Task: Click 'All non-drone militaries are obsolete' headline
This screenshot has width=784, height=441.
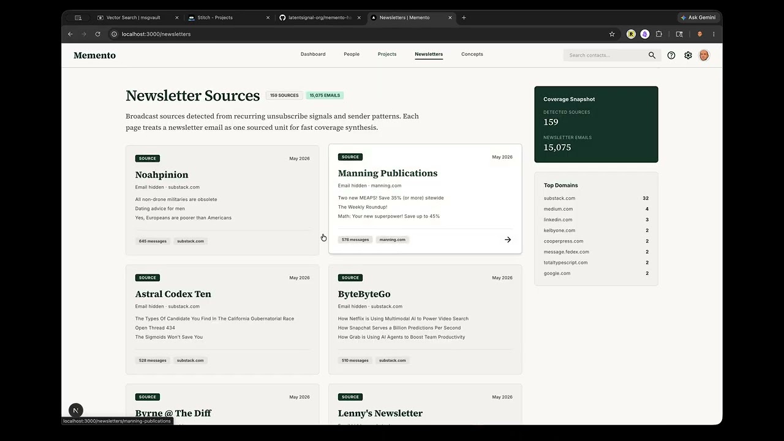Action: point(176,200)
